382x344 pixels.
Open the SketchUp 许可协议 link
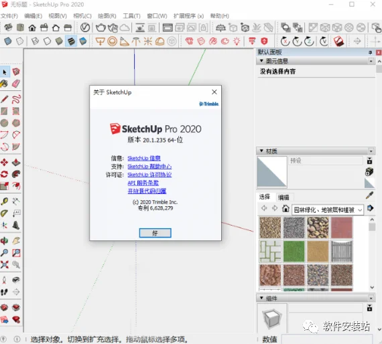pyautogui.click(x=149, y=175)
